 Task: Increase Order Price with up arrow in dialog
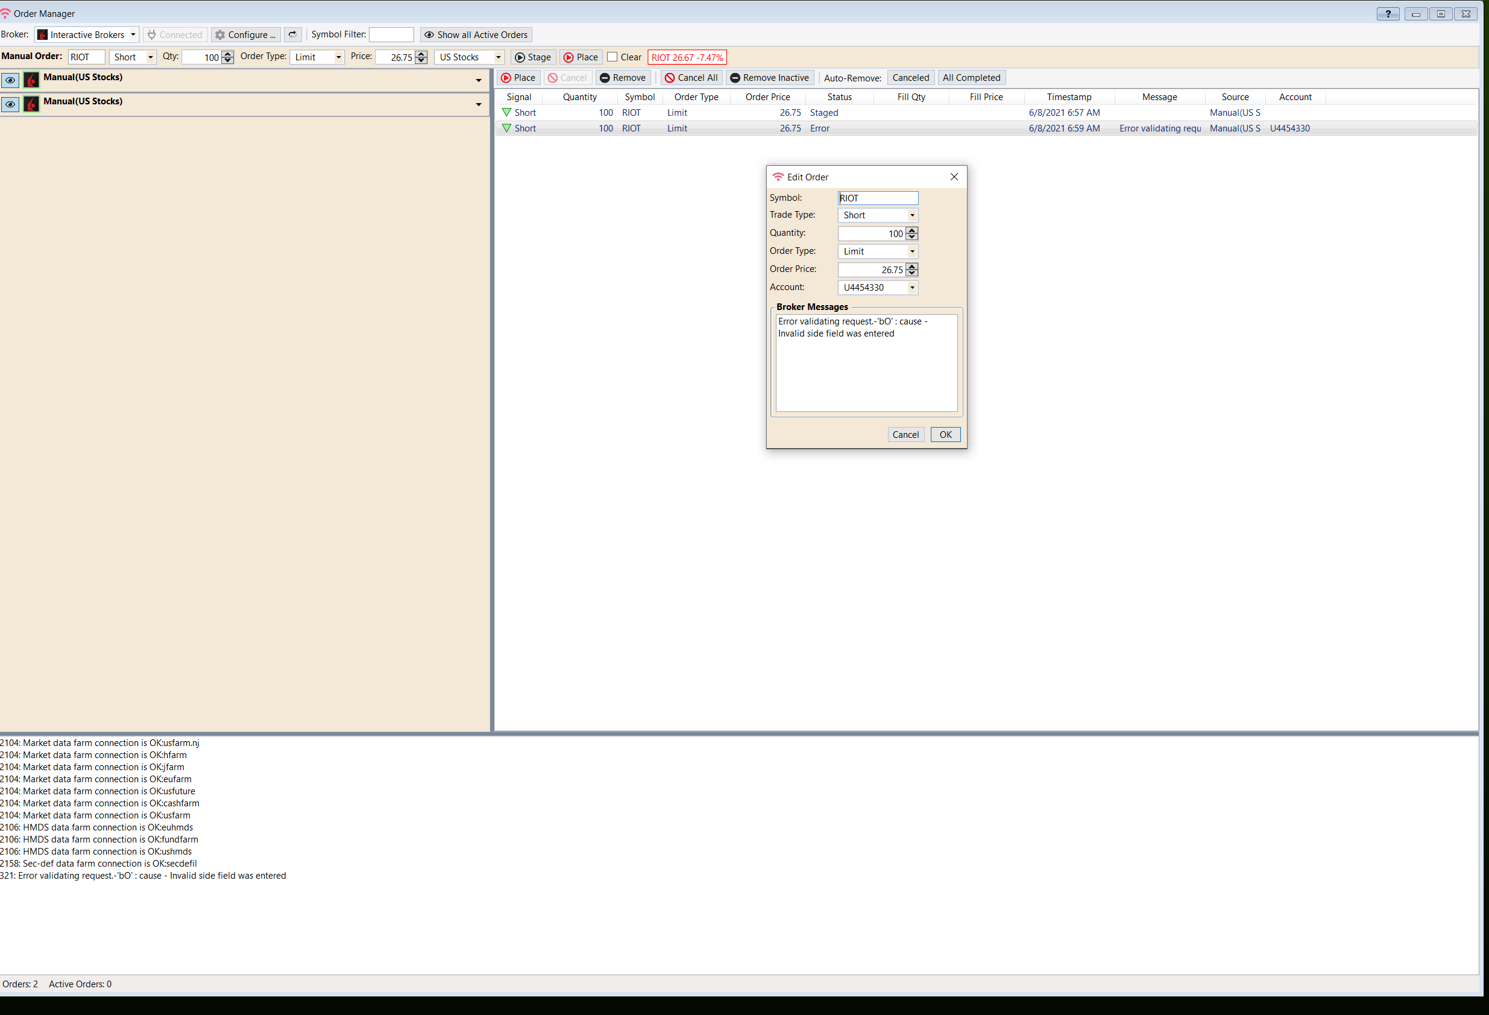(x=911, y=266)
